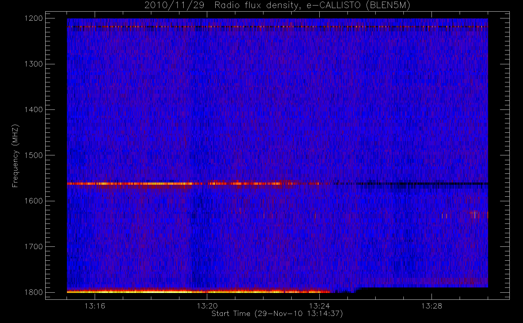Click the '13:24' time axis label
Viewport: 523px width, 323px height.
coord(319,306)
